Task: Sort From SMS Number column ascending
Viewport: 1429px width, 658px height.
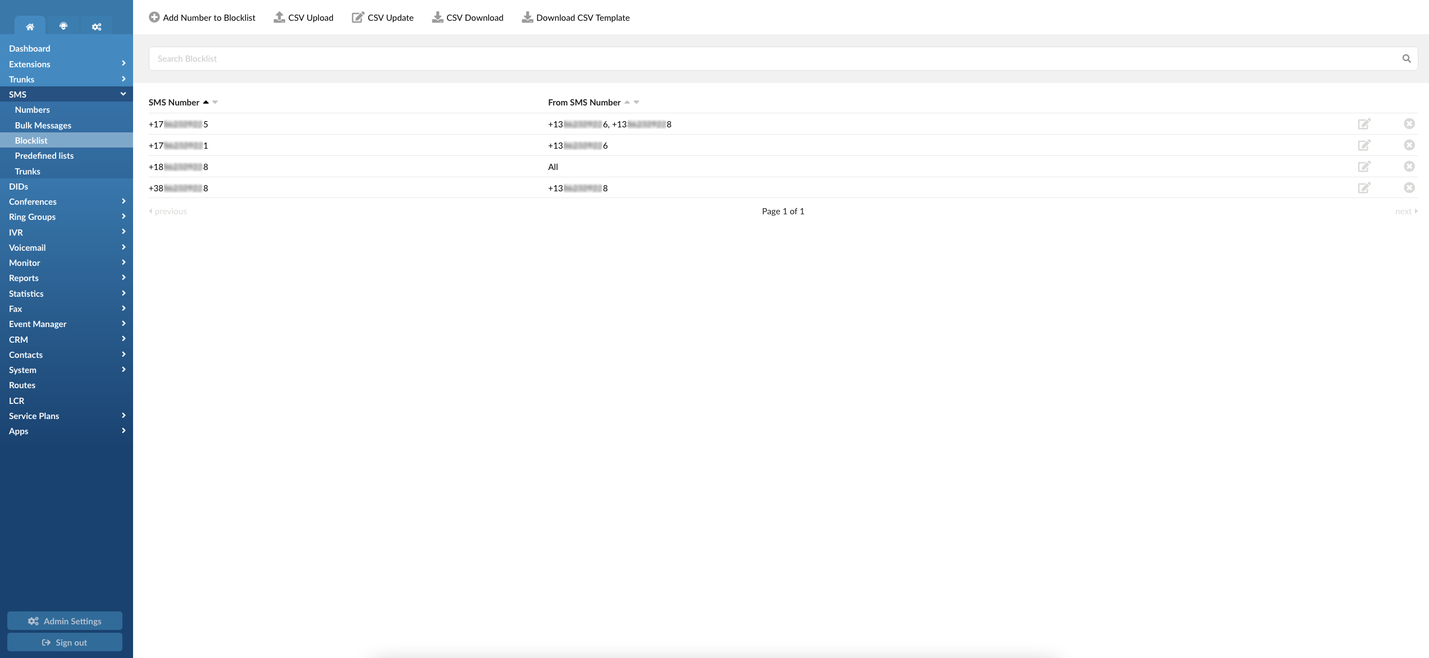Action: pos(628,102)
